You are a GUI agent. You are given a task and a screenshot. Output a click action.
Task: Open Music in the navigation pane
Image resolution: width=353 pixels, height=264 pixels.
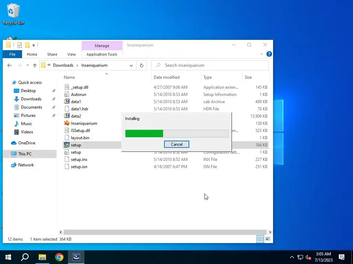pyautogui.click(x=26, y=124)
